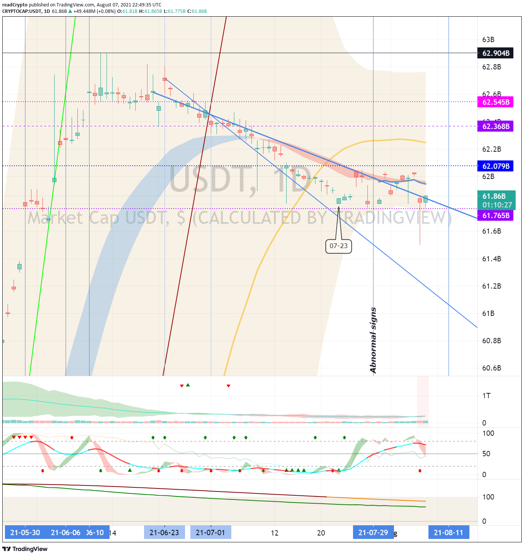
Task: Click the 1T volume axis label
Action: coord(486,396)
